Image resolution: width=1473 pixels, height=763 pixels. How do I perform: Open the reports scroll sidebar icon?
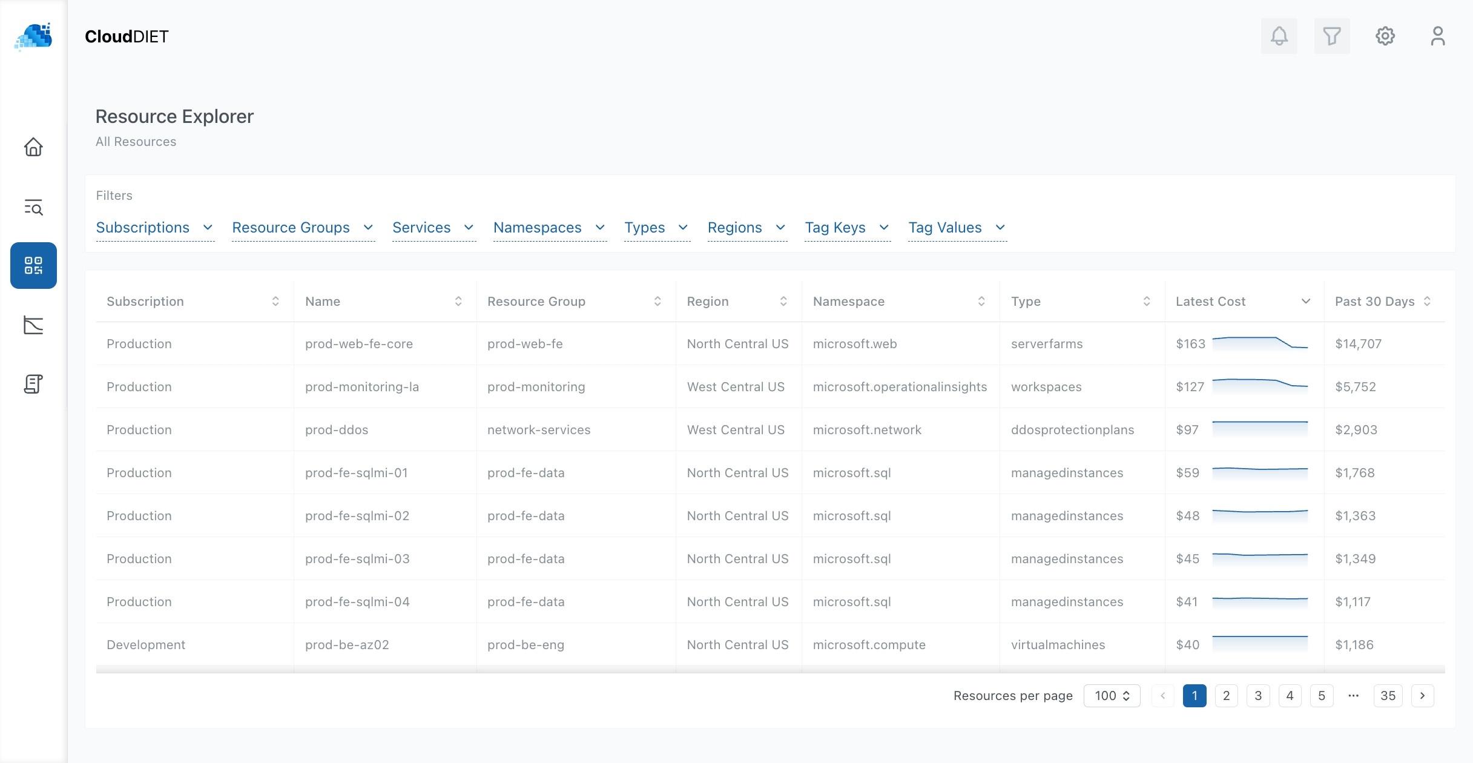pyautogui.click(x=33, y=384)
